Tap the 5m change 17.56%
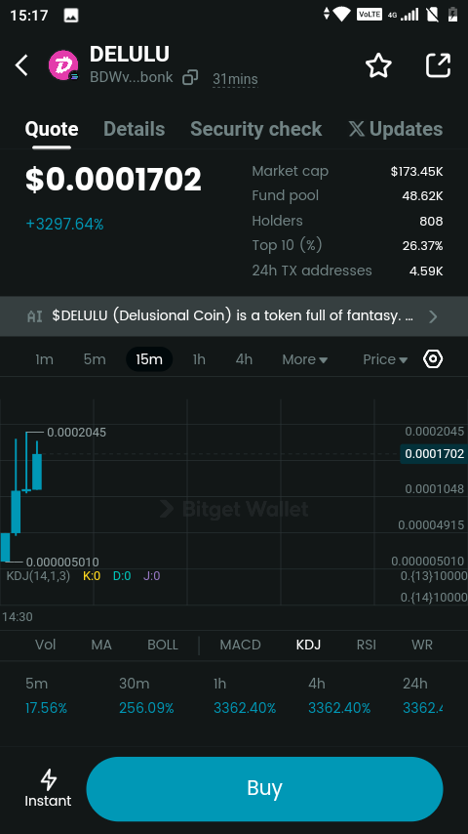The width and height of the screenshot is (468, 834). [46, 708]
